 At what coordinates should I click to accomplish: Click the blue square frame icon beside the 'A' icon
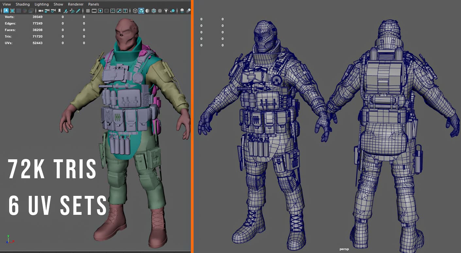[12, 11]
